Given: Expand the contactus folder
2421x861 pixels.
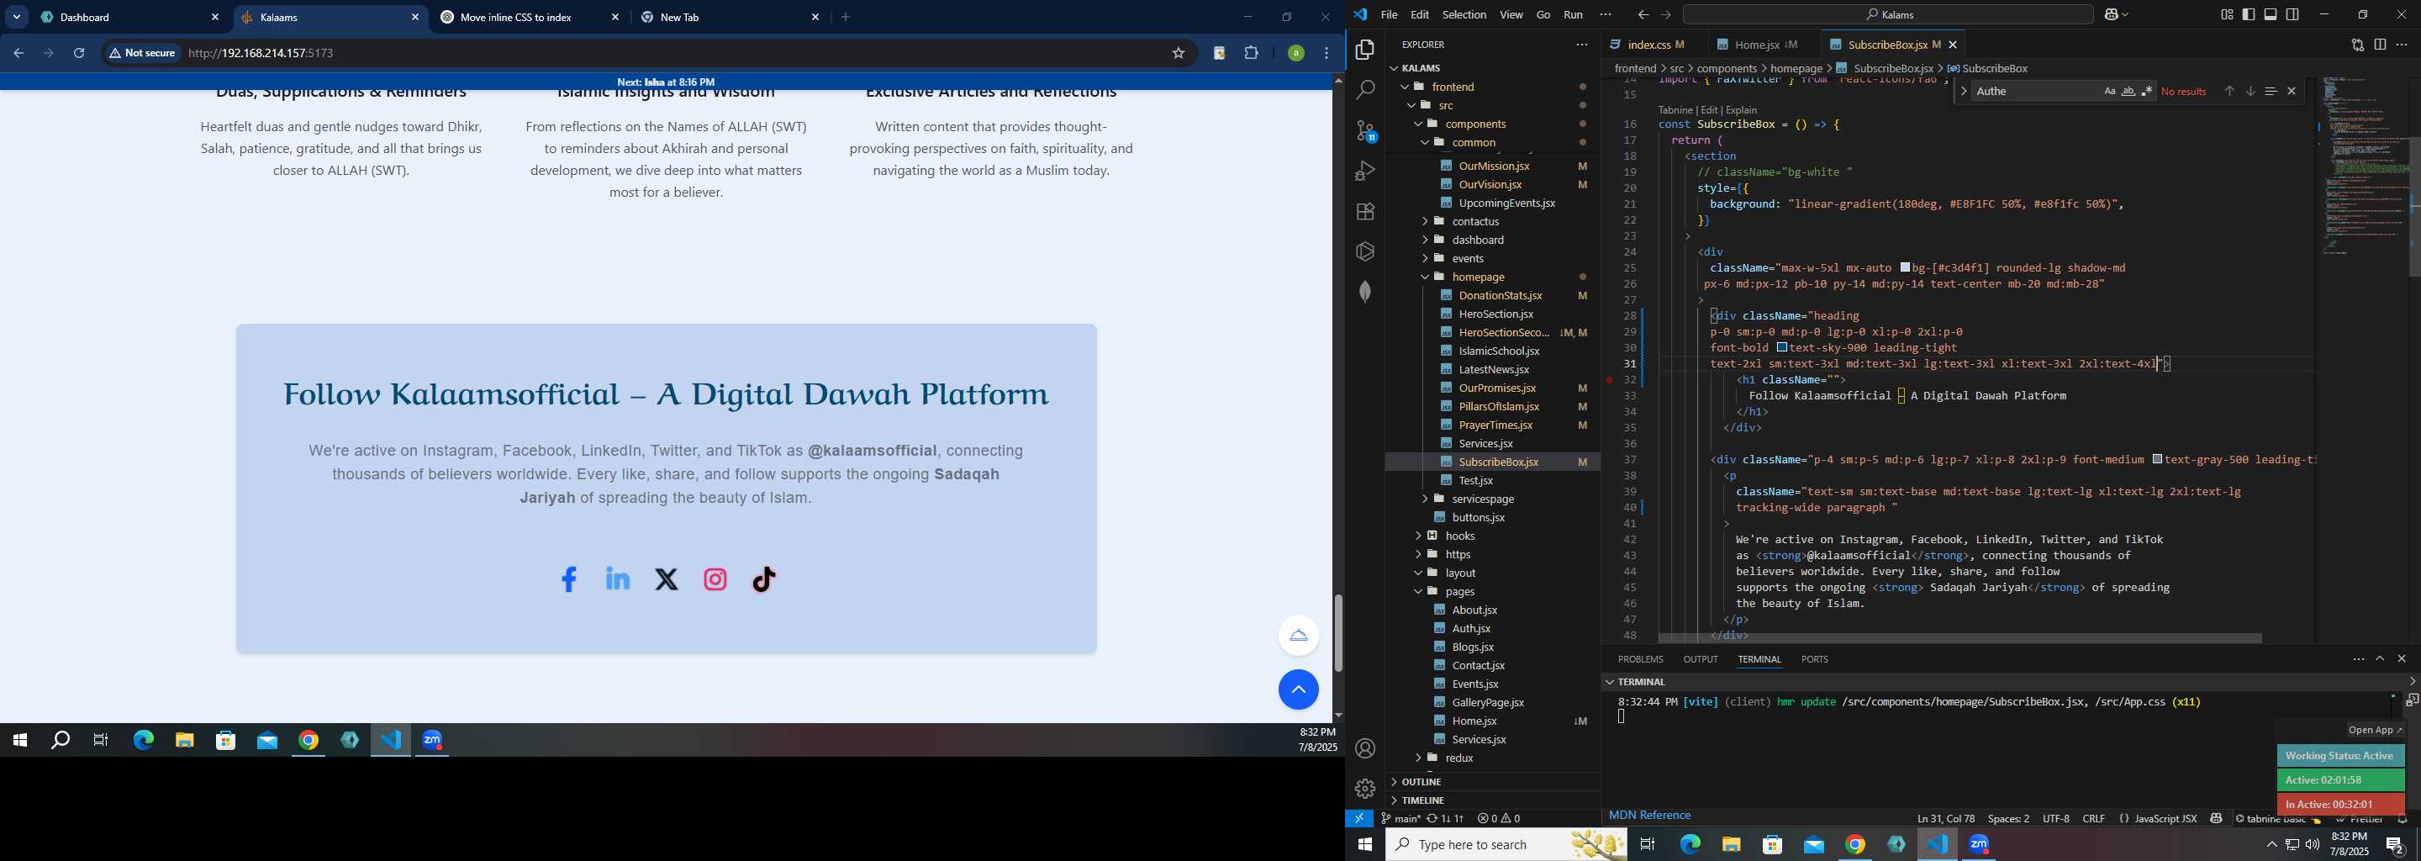Looking at the screenshot, I should 1425,222.
